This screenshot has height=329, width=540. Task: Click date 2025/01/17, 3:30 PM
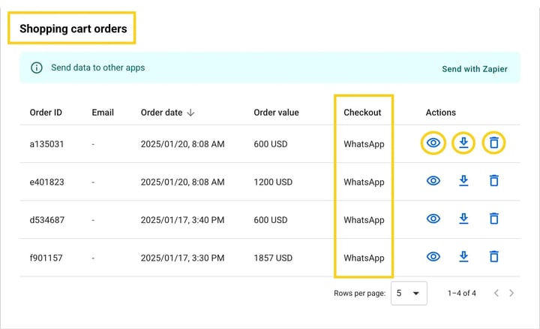click(182, 258)
